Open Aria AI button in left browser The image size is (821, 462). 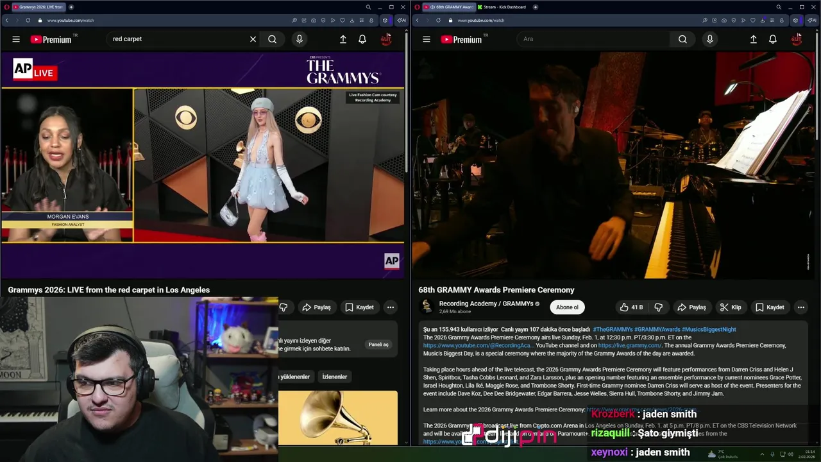pyautogui.click(x=401, y=20)
